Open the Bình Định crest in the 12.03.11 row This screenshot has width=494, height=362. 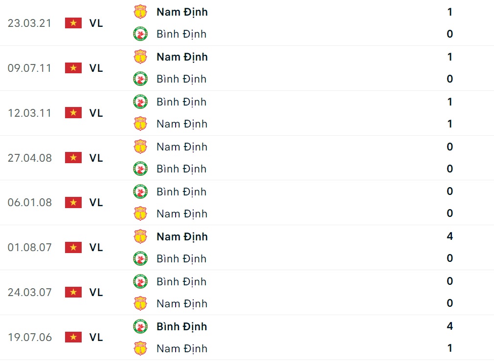tap(140, 102)
